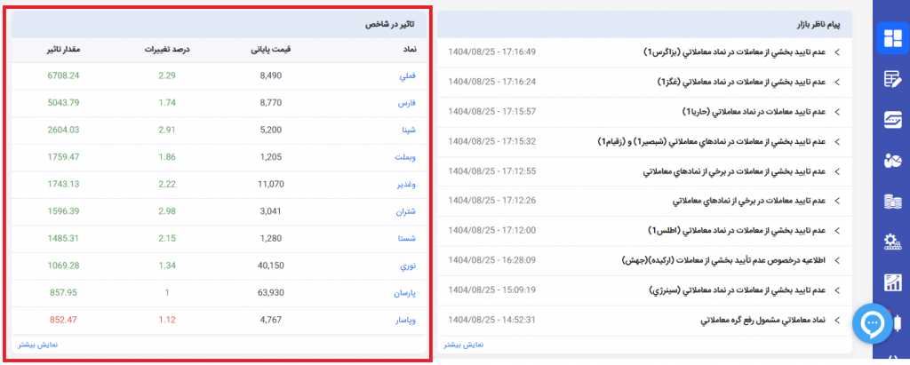Image resolution: width=910 pixels, height=365 pixels.
Task: Open the نوري symbol link
Action: coord(410,266)
